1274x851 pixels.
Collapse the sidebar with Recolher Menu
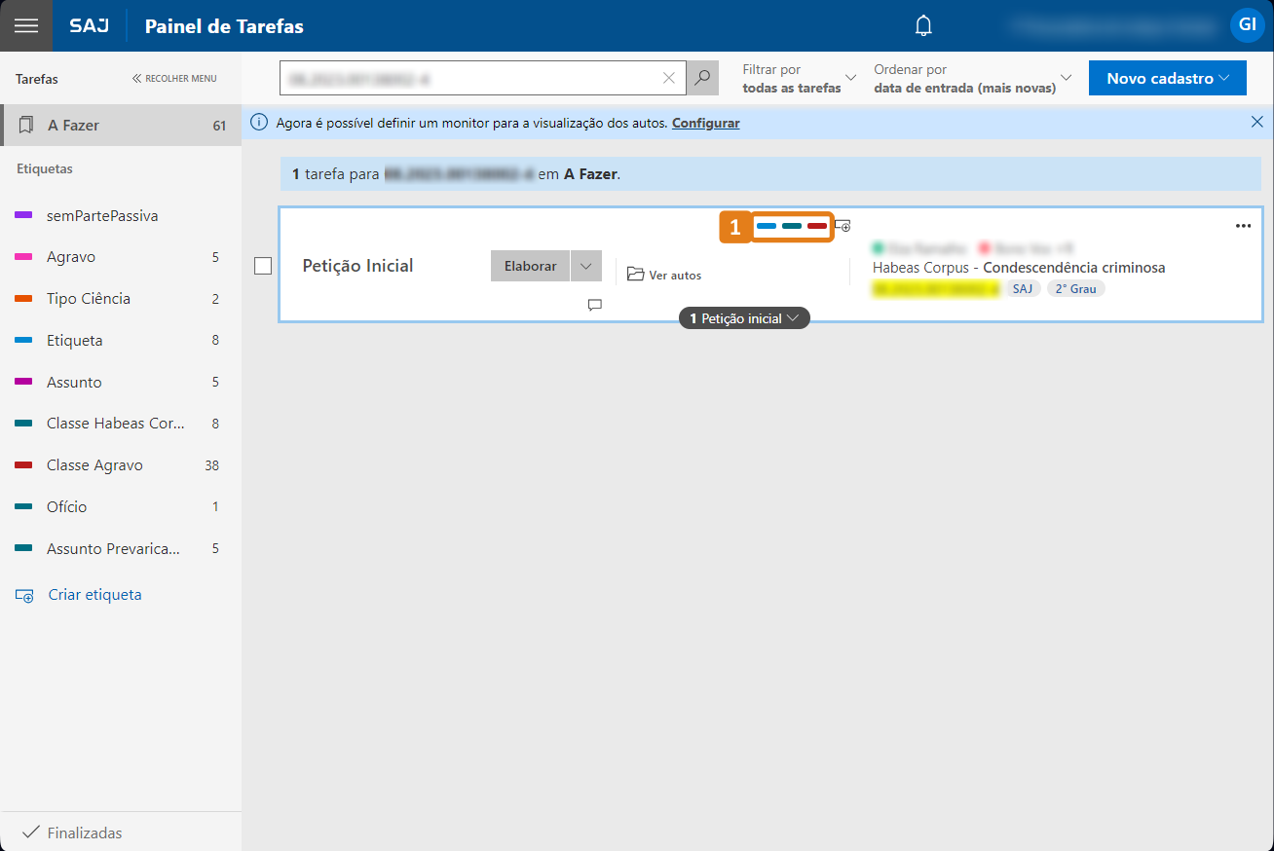[174, 79]
